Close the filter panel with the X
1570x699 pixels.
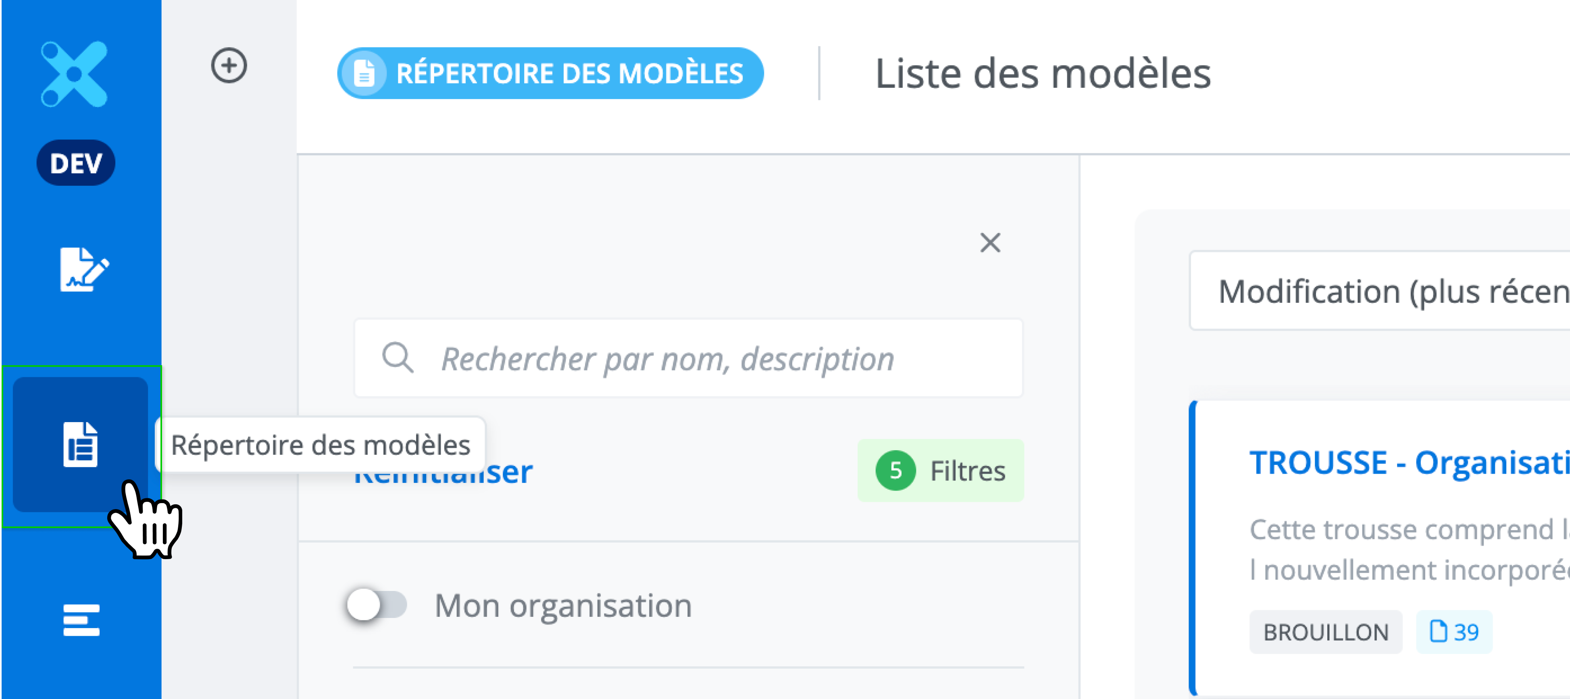990,243
